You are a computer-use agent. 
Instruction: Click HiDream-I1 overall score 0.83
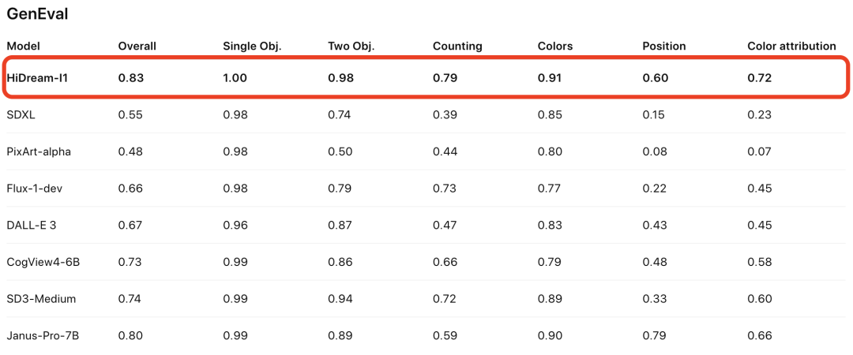pos(130,78)
